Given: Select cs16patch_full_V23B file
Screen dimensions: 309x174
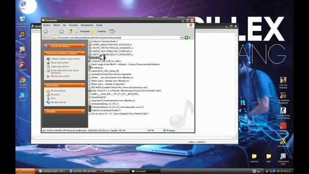Looking at the screenshot, I should tap(105, 61).
